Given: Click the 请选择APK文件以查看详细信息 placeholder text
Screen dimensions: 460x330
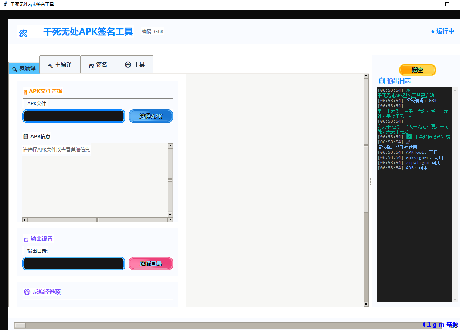Looking at the screenshot, I should pyautogui.click(x=56, y=150).
